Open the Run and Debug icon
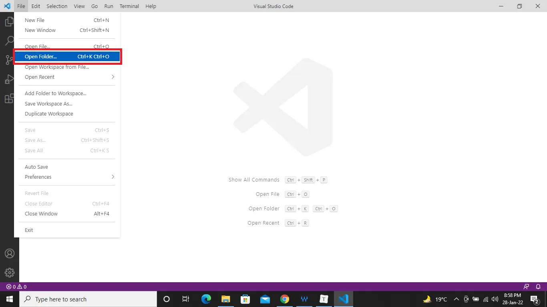The image size is (547, 307). point(9,79)
